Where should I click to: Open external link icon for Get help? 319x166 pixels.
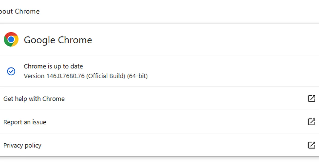(312, 99)
